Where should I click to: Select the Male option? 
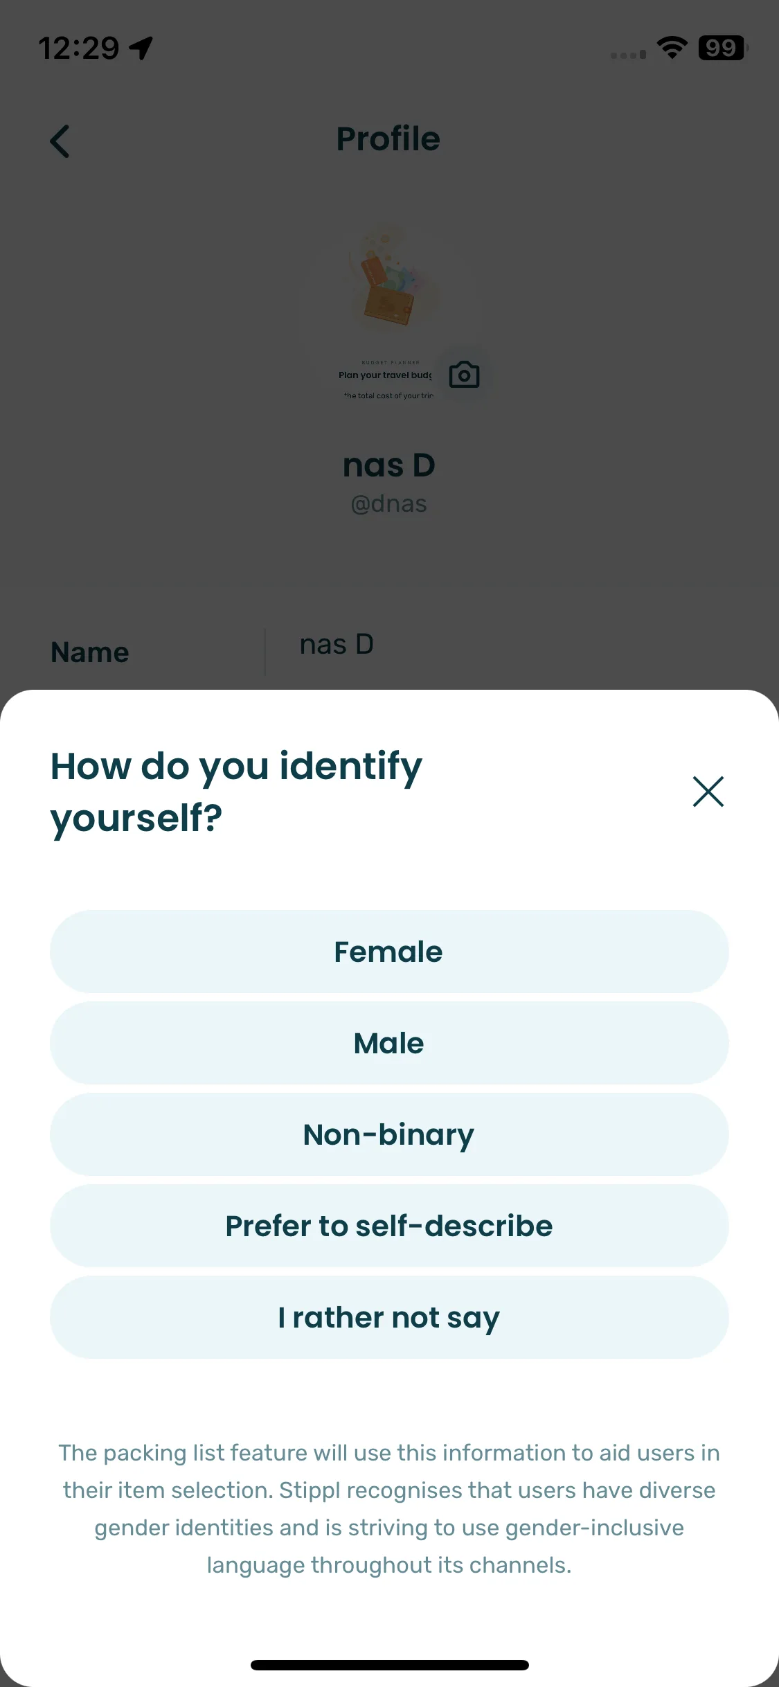pyautogui.click(x=389, y=1043)
